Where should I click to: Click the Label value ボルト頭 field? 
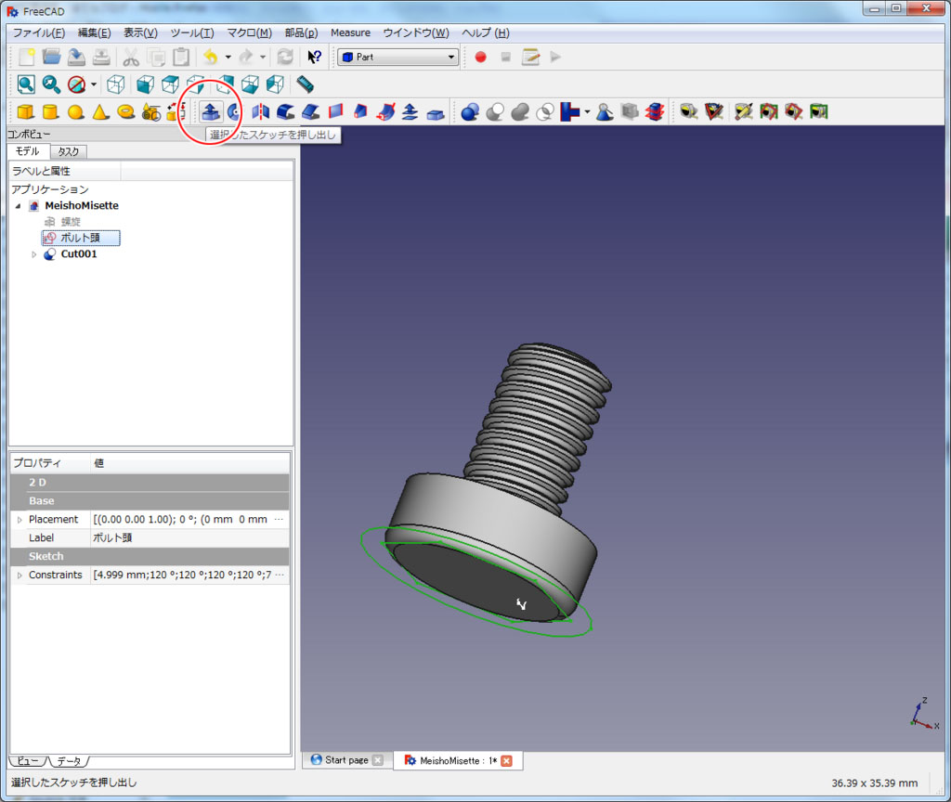[x=189, y=537]
